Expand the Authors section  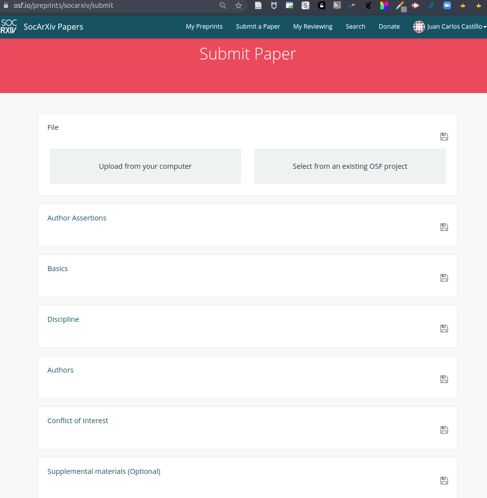coord(61,370)
